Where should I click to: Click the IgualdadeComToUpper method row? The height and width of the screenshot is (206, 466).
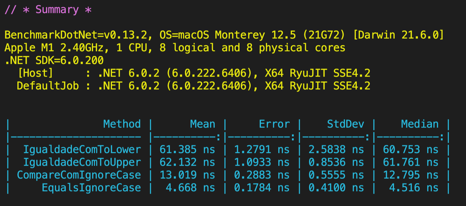[x=82, y=162]
